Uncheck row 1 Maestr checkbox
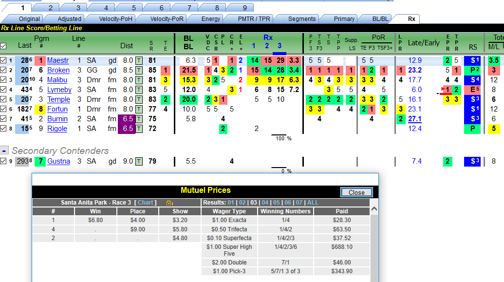 3,60
